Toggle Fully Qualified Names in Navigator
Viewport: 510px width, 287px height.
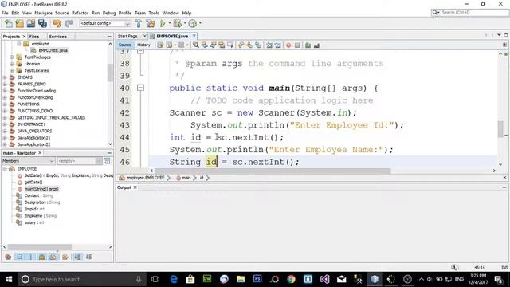(65, 257)
